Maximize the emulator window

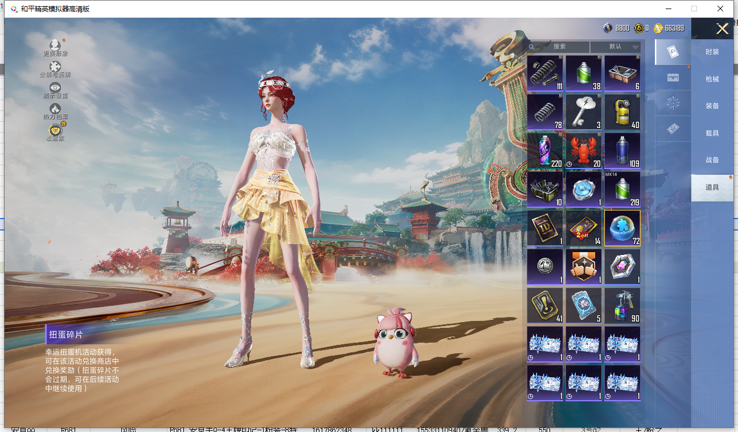point(694,9)
